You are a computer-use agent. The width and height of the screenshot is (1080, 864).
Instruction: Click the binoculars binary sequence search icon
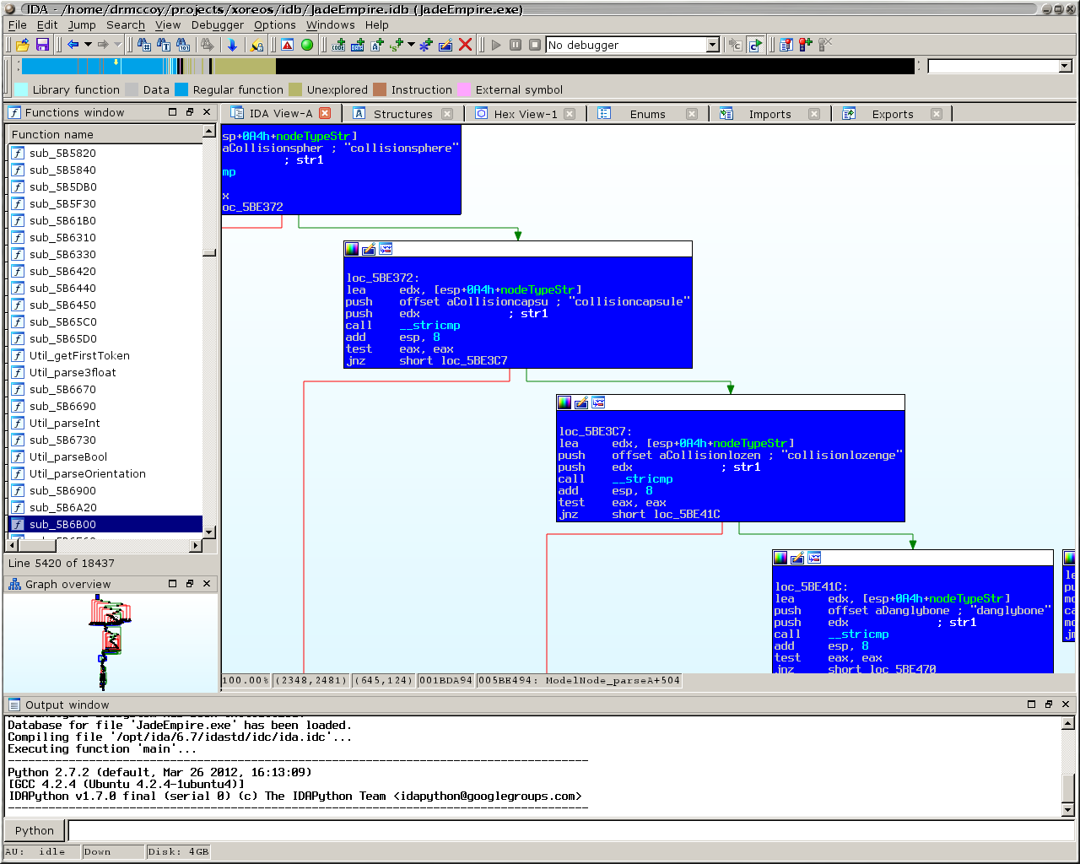(183, 45)
